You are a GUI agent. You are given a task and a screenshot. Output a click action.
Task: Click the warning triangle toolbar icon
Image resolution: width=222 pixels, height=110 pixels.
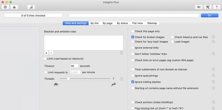[x=14, y=7]
